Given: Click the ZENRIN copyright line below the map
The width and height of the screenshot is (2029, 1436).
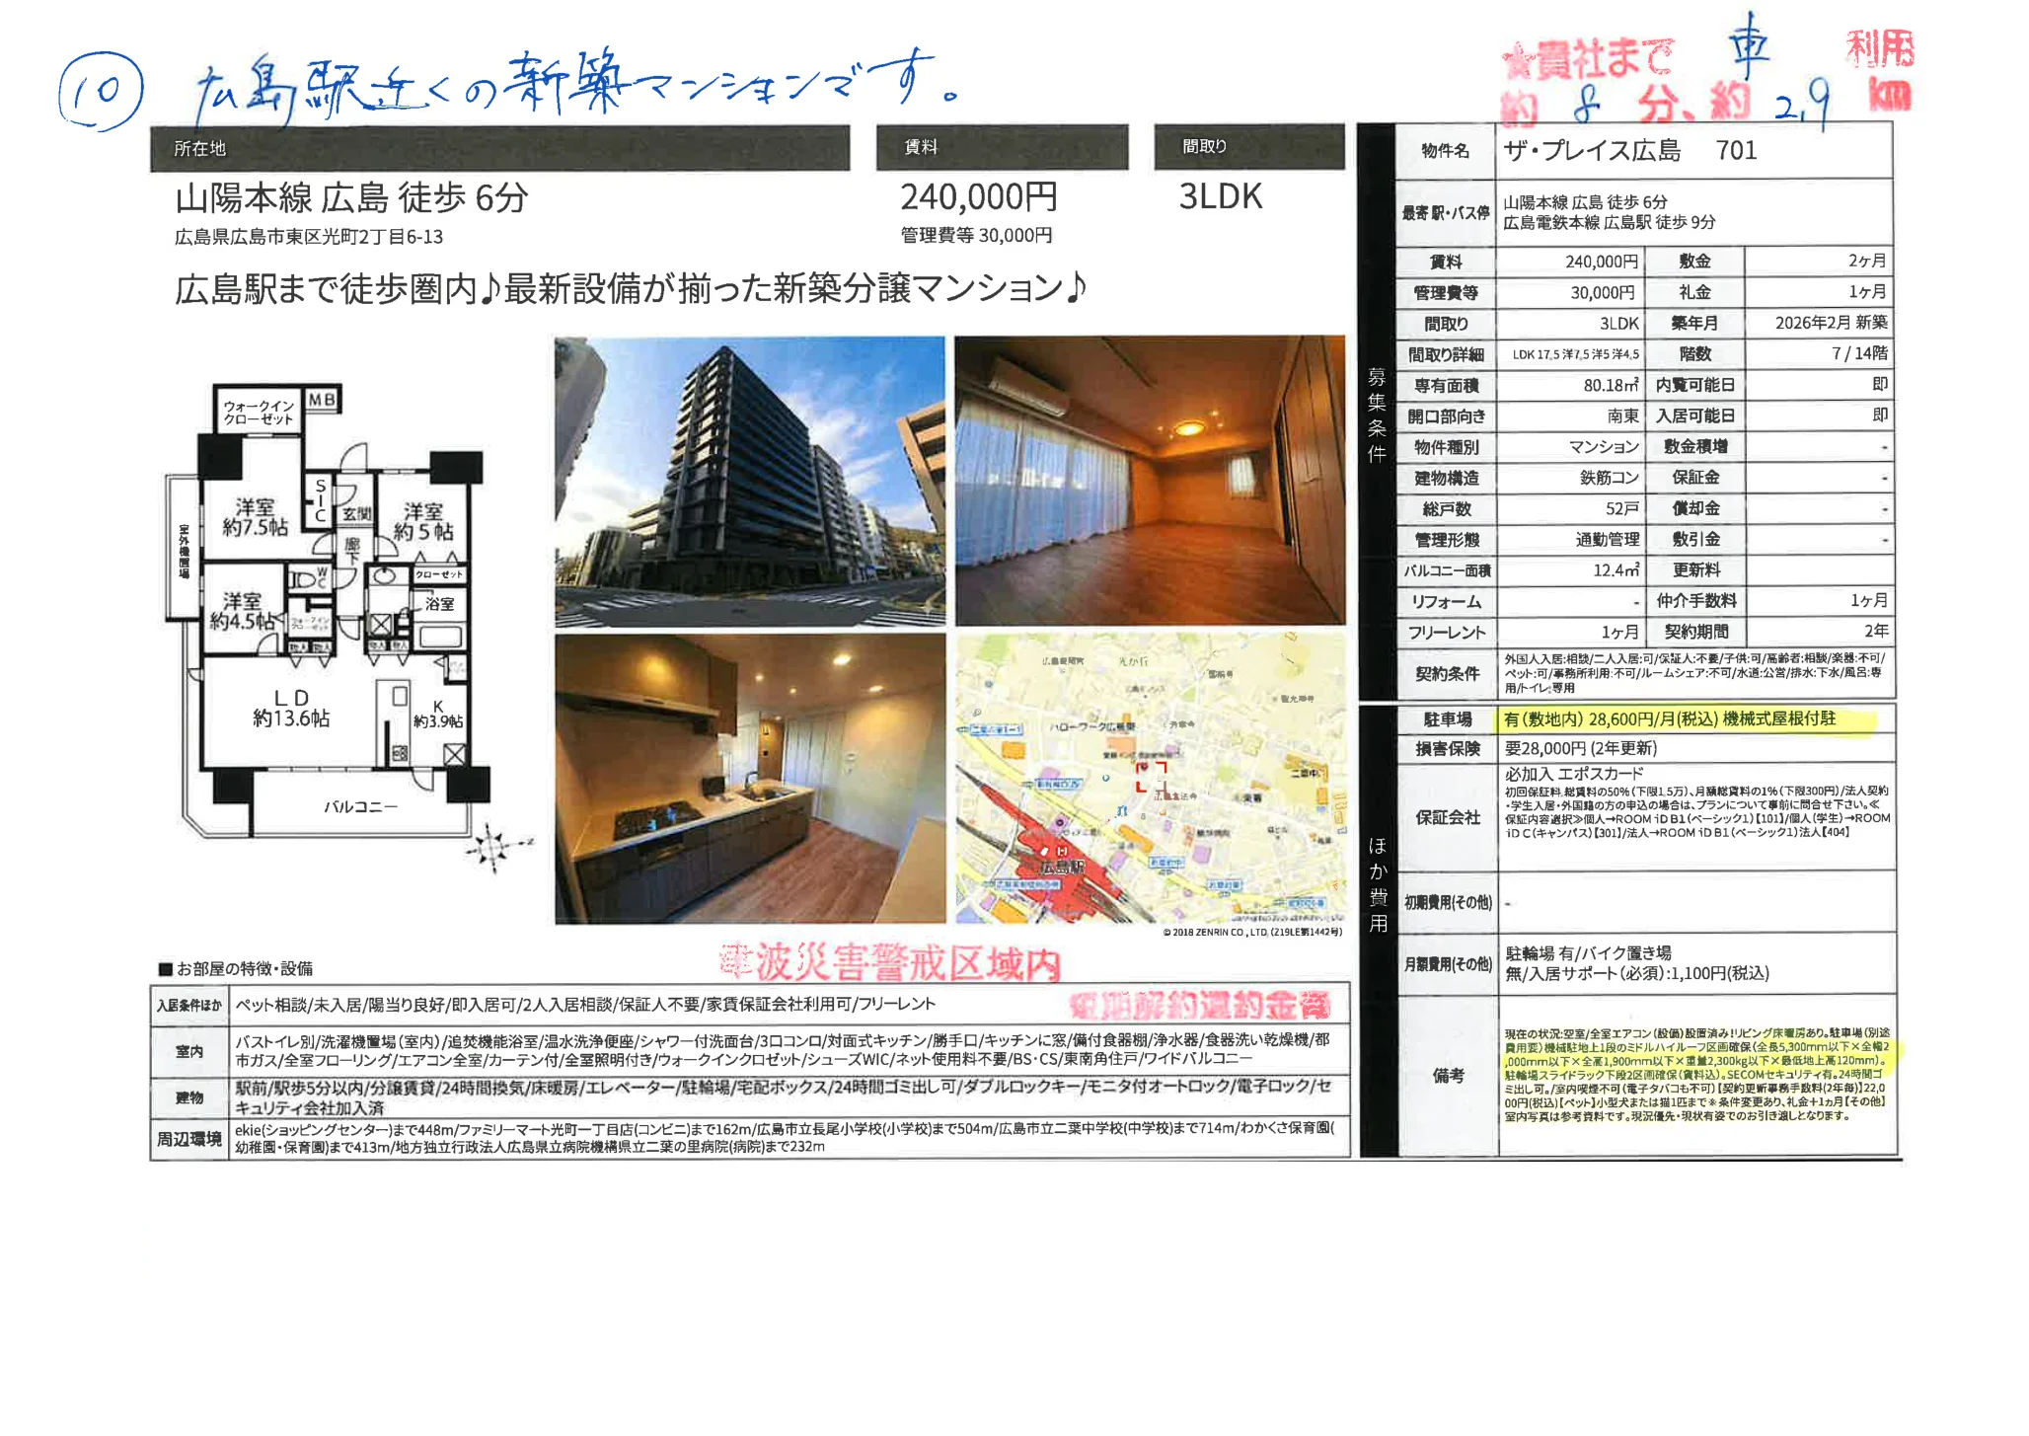Looking at the screenshot, I should point(1252,932).
